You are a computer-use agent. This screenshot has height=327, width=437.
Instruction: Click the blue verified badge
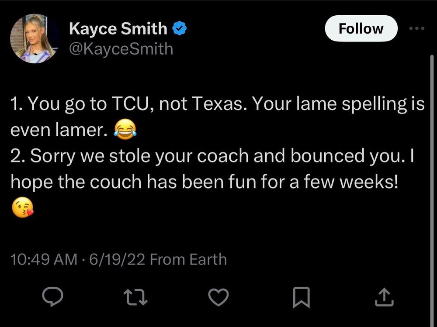point(180,29)
